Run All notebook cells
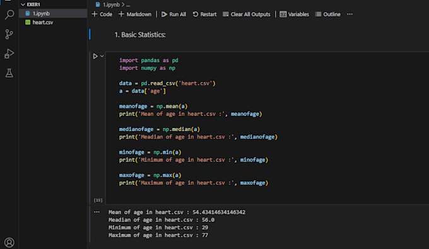This screenshot has height=249, width=429. [x=173, y=14]
